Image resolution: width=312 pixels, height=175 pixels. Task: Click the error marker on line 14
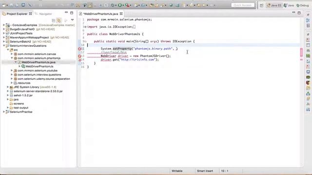[79, 60]
